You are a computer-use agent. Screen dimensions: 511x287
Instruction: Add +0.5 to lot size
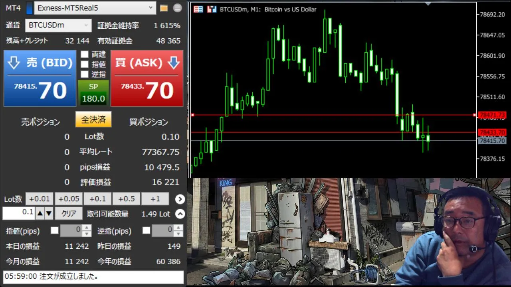point(127,199)
